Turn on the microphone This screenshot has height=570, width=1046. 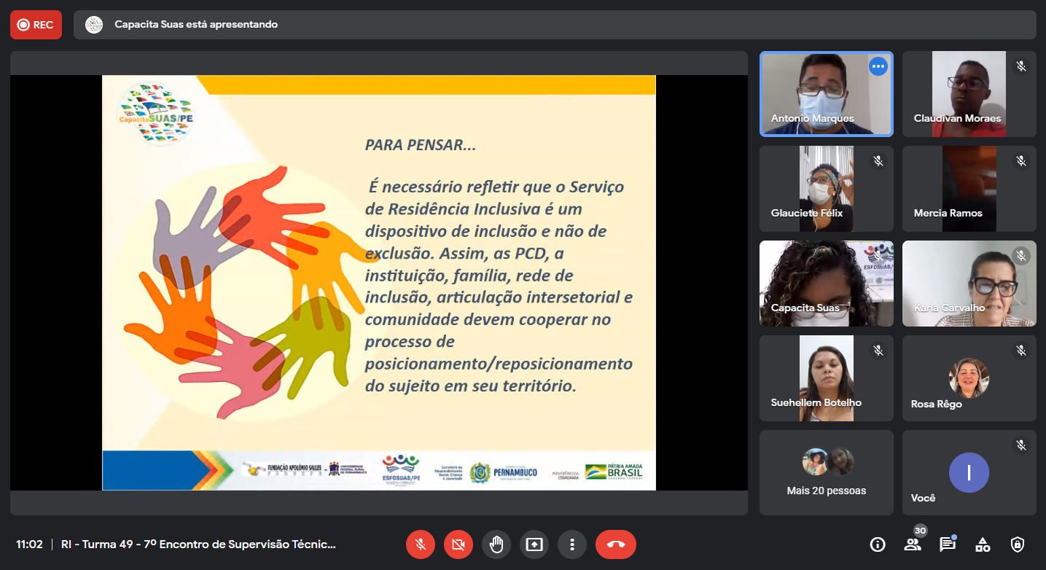point(421,544)
